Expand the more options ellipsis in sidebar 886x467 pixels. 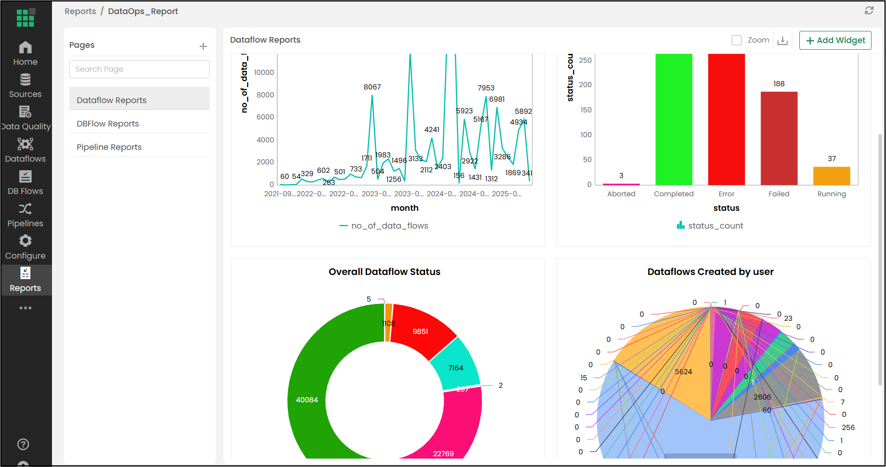(x=25, y=308)
